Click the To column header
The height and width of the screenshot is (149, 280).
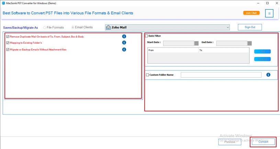[x=224, y=50]
